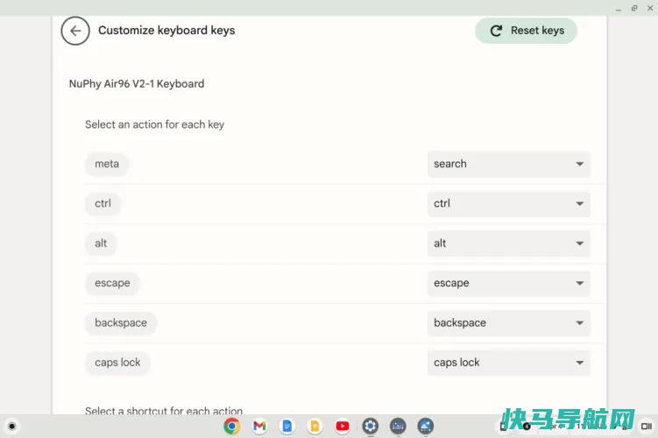The width and height of the screenshot is (658, 438).
Task: Click the meta key chip
Action: click(107, 164)
